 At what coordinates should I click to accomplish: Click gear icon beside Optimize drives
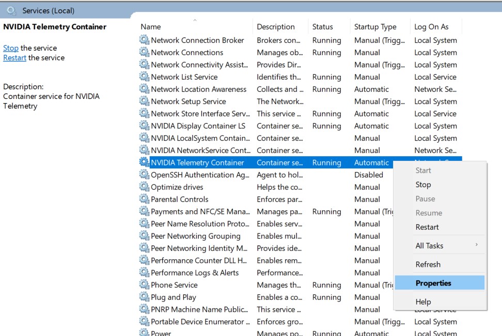coord(144,187)
